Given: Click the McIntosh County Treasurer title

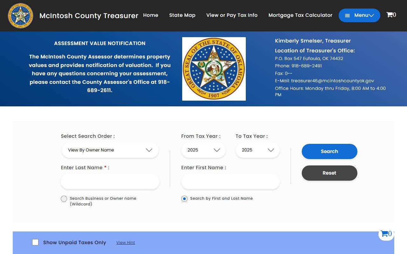Looking at the screenshot, I should tap(89, 16).
